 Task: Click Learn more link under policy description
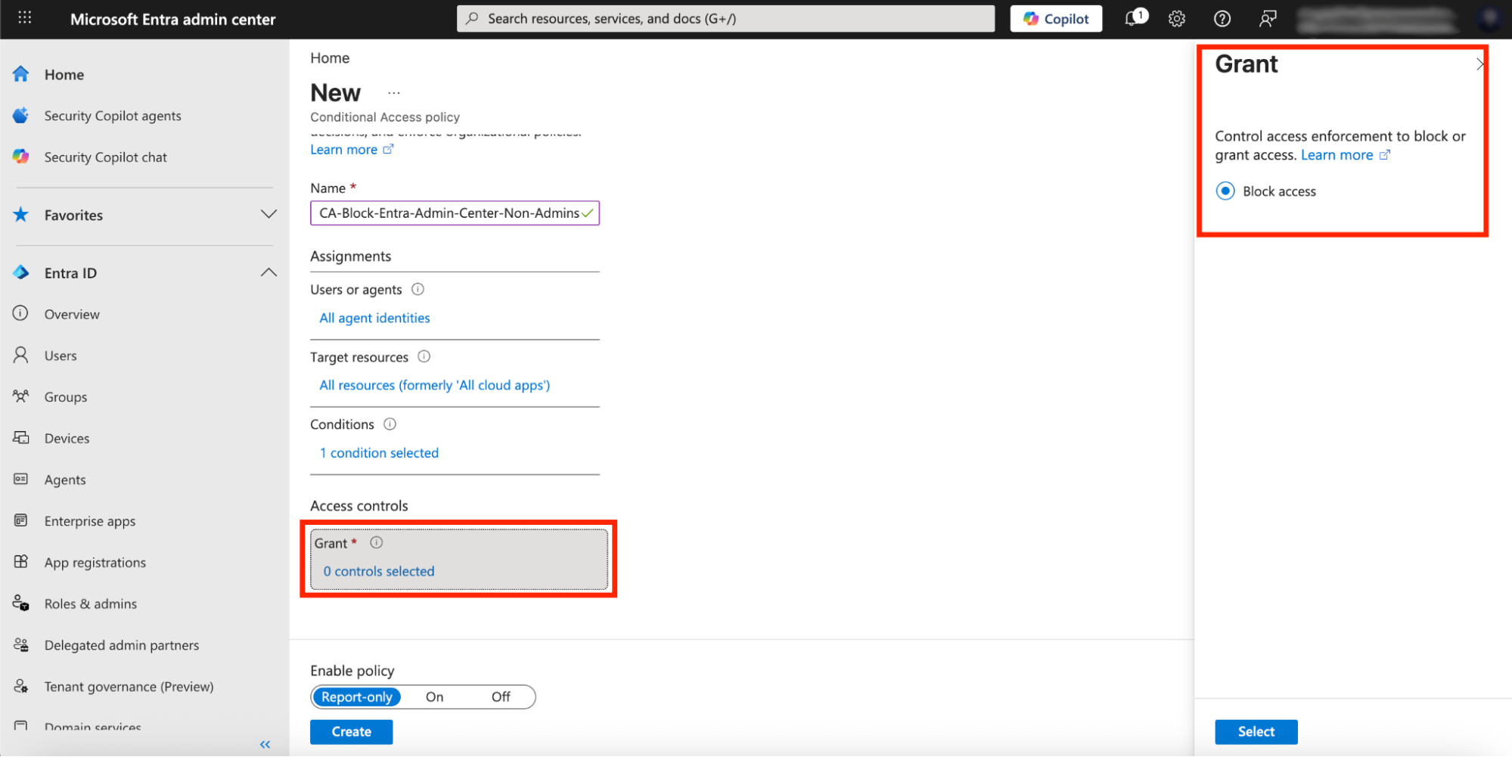(352, 150)
